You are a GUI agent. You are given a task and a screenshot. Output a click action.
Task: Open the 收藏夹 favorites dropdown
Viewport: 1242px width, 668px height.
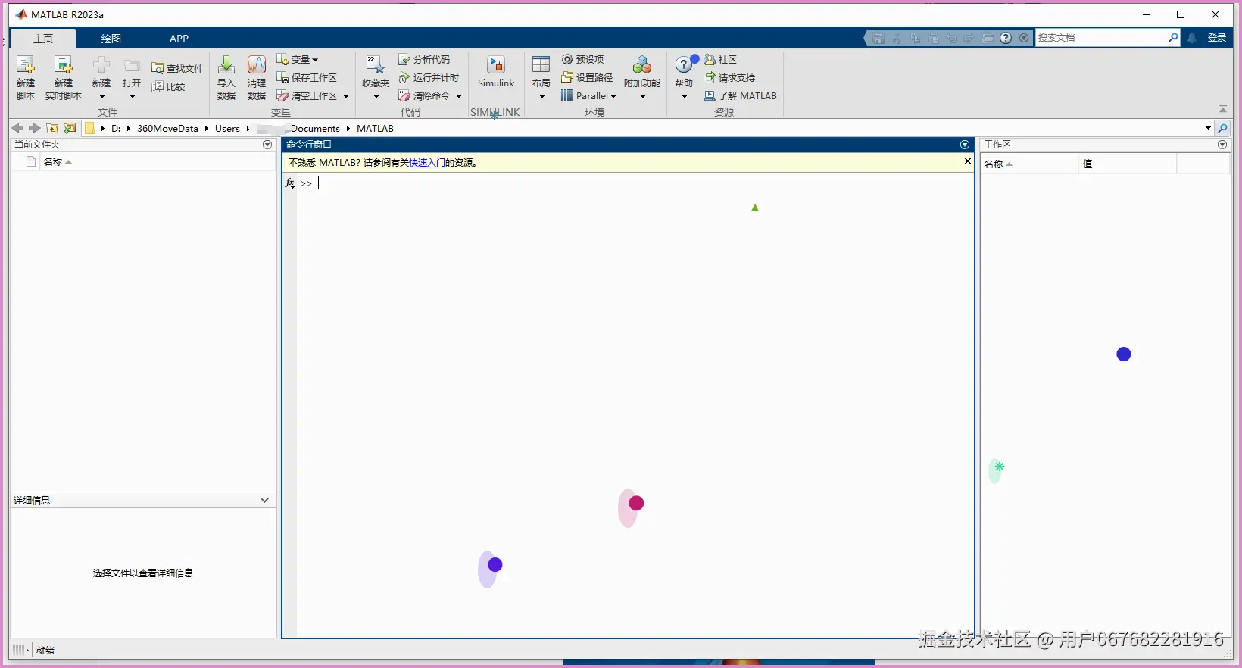[x=376, y=77]
